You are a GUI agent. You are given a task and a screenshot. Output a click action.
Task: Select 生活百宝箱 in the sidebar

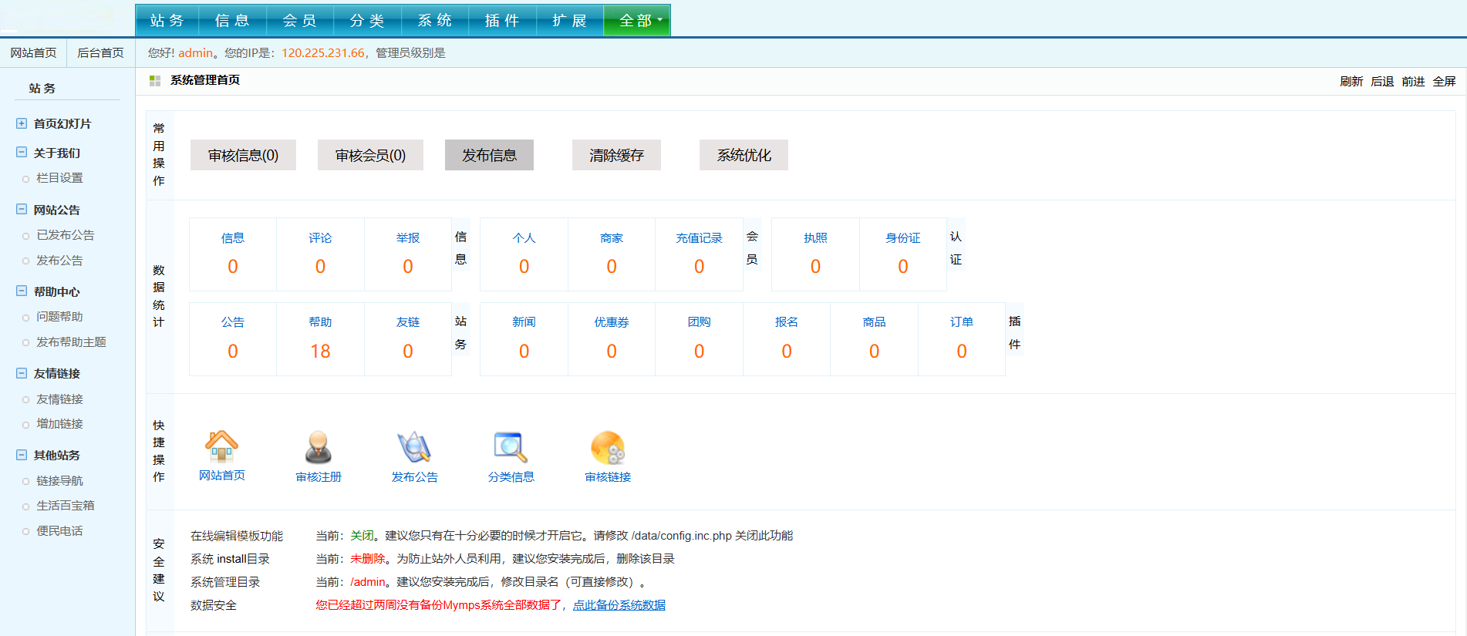coord(66,506)
